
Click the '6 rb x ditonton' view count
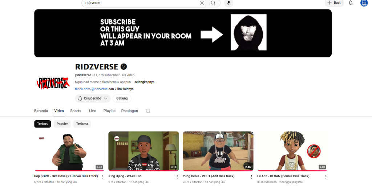117,182
